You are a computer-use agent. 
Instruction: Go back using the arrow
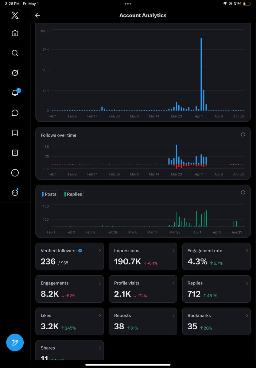pos(37,15)
